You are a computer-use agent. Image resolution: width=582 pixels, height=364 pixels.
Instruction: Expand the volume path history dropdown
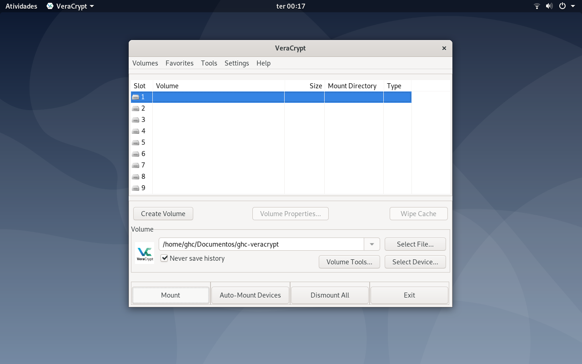[372, 244]
